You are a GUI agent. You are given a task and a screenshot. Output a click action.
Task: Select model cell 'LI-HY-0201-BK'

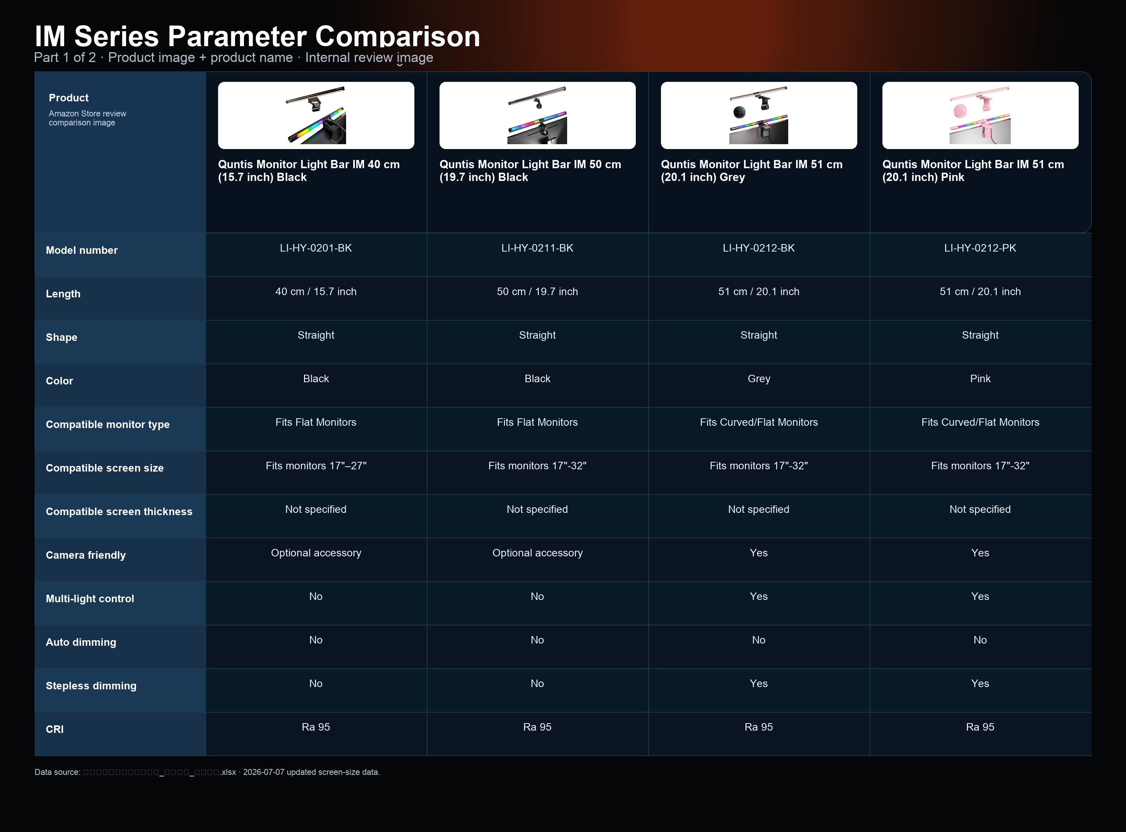[316, 248]
